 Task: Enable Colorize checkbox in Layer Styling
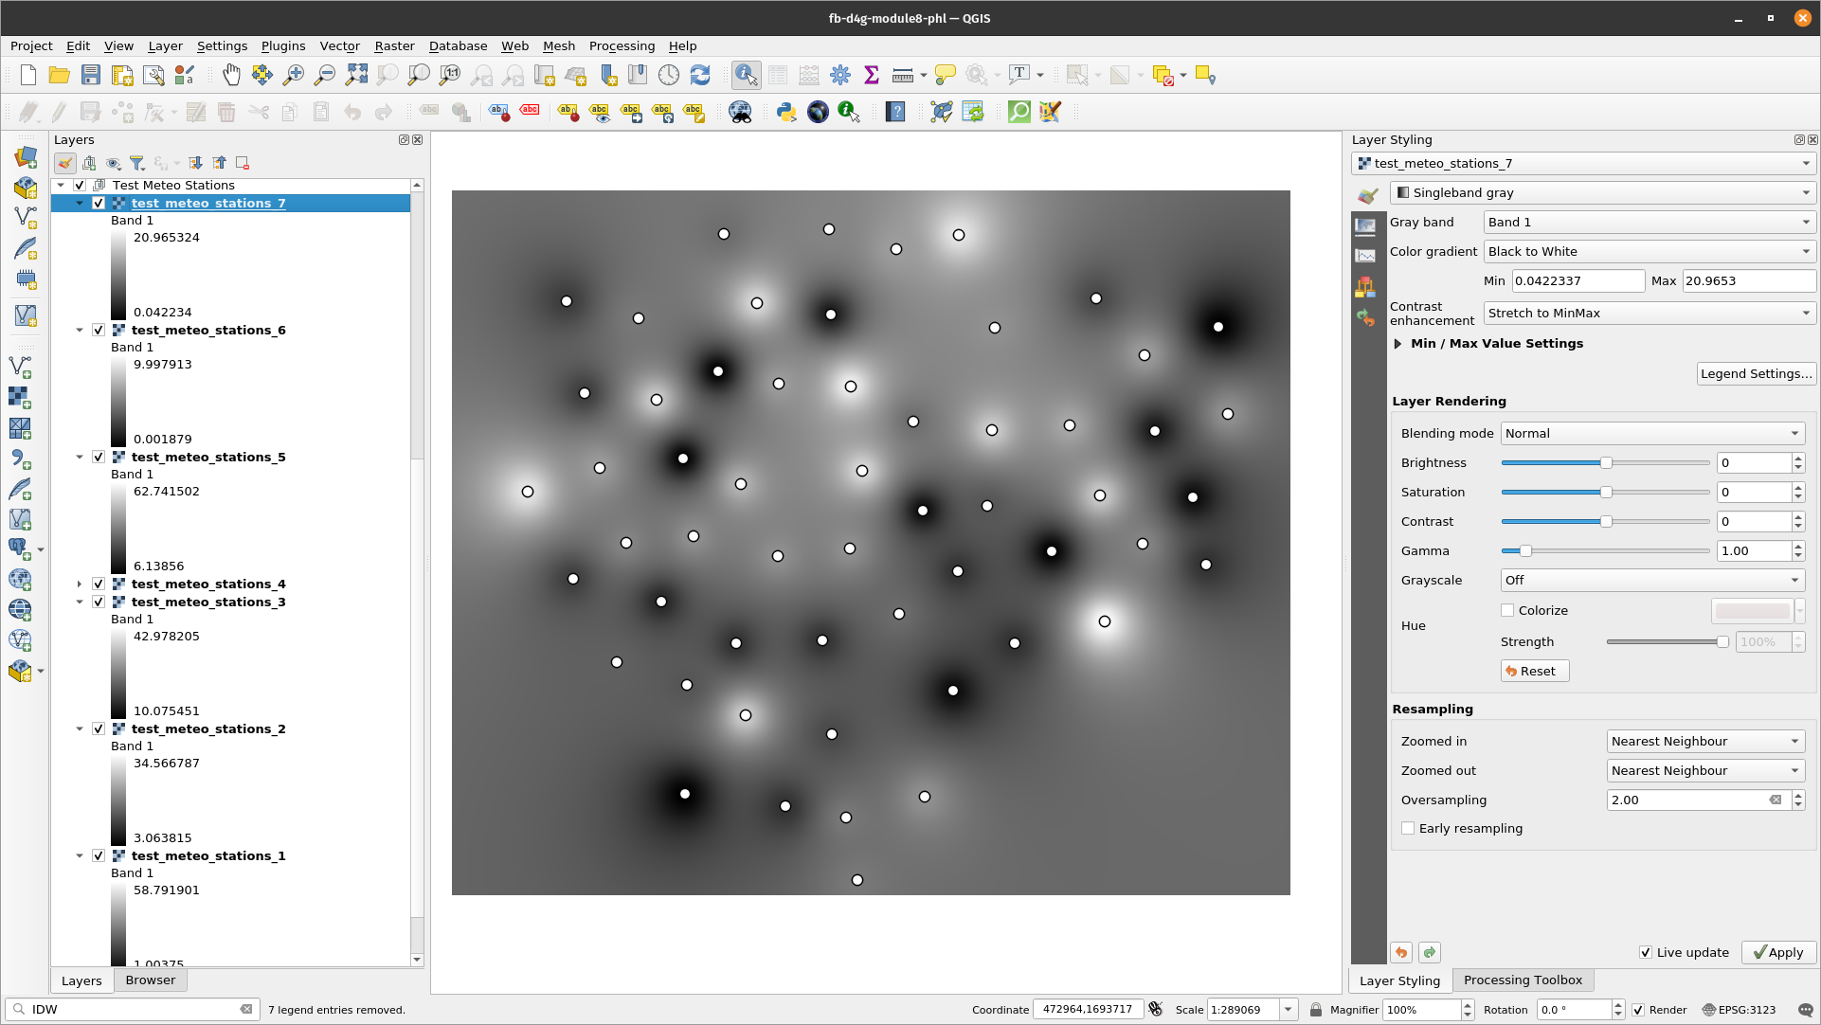(1507, 610)
